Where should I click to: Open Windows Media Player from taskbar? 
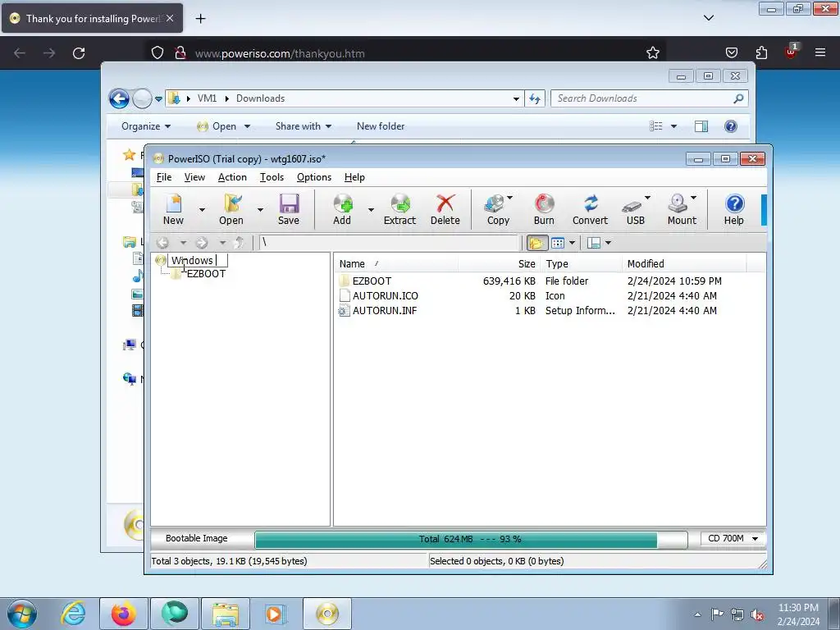[x=276, y=614]
